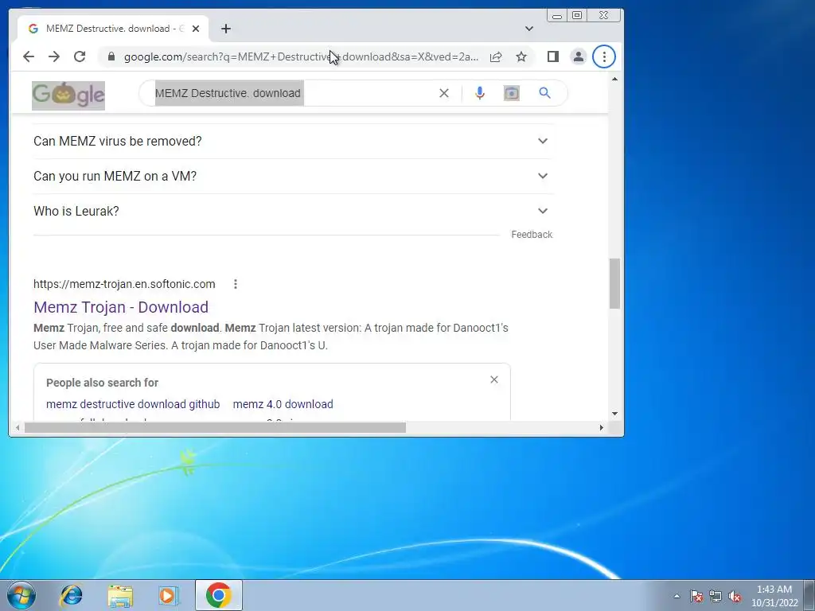Screen dimensions: 815x611
Task: Close the People also search for box
Action: tap(494, 379)
